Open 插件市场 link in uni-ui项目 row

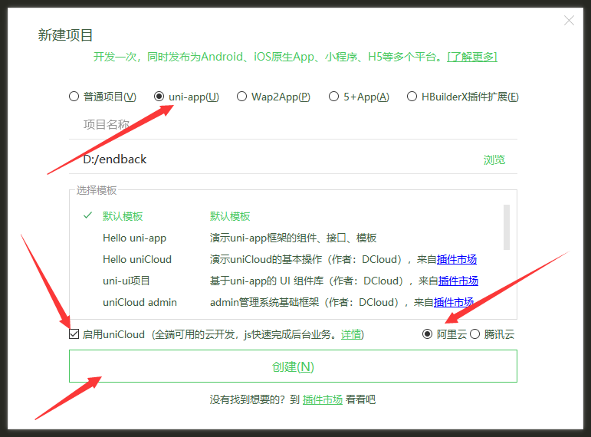458,281
